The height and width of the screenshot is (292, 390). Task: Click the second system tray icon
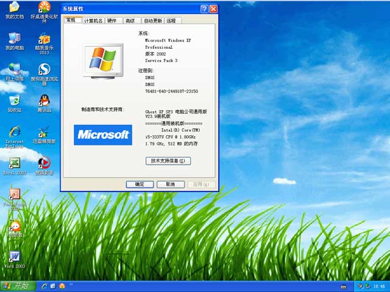pos(367,287)
